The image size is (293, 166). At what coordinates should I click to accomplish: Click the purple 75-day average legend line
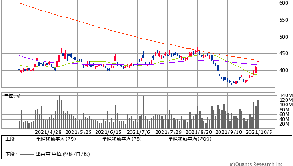pos(93,139)
